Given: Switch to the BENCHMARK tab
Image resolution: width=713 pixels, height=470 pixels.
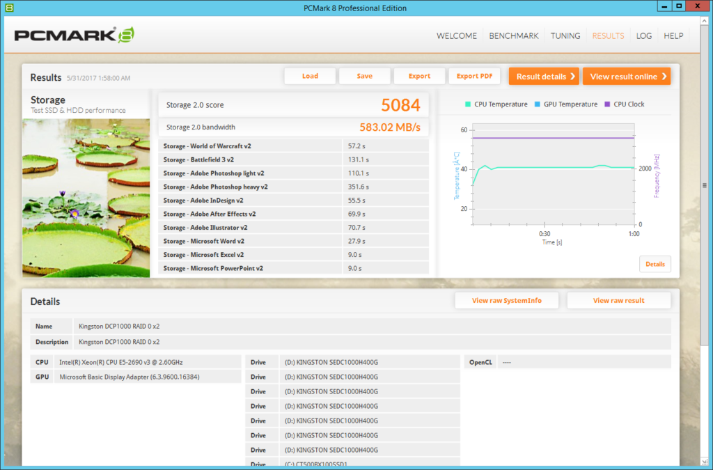Looking at the screenshot, I should (x=514, y=36).
